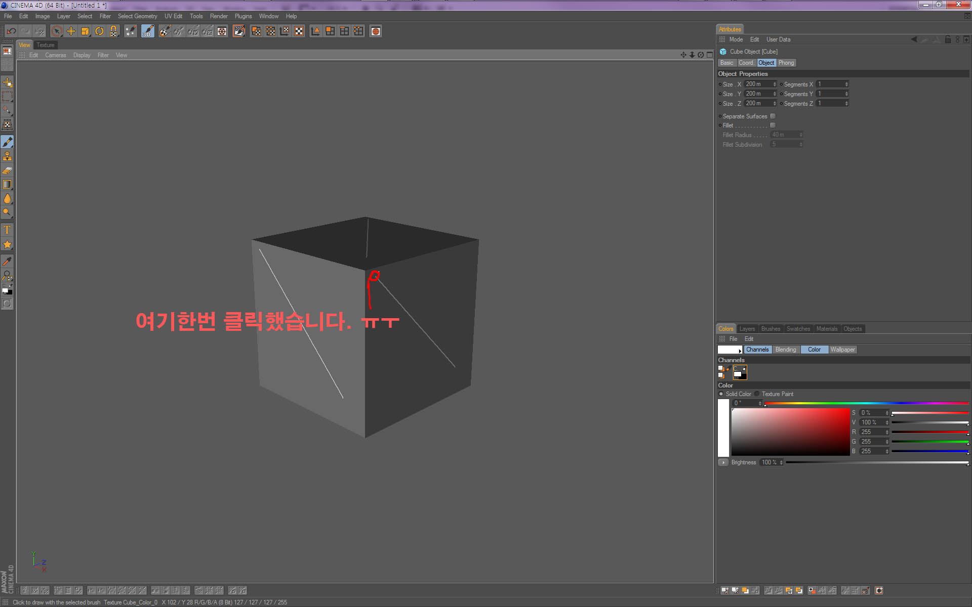Select the Text tool in left palette
Screen dimensions: 972x607
[7, 230]
